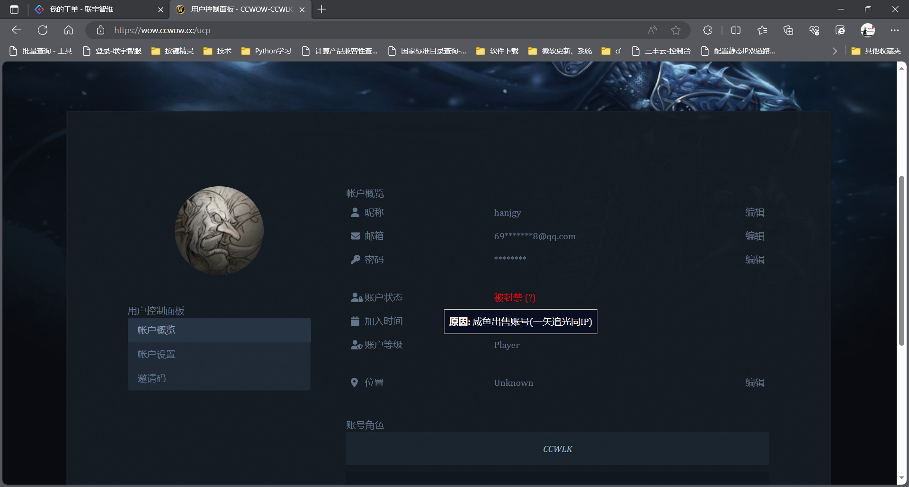The height and width of the screenshot is (487, 909).
Task: Click the email envelope icon beside 邮箱
Action: click(x=355, y=235)
